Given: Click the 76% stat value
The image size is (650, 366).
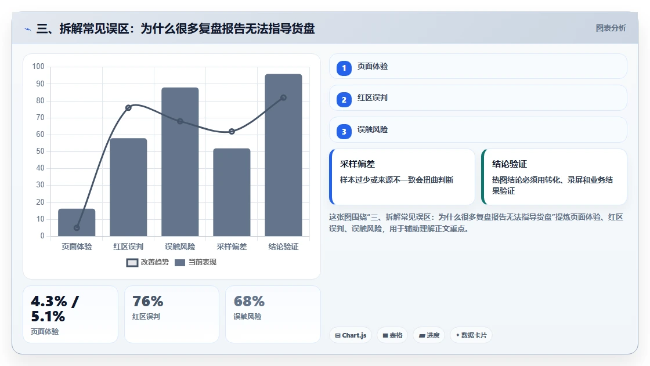Looking at the screenshot, I should click(x=147, y=302).
